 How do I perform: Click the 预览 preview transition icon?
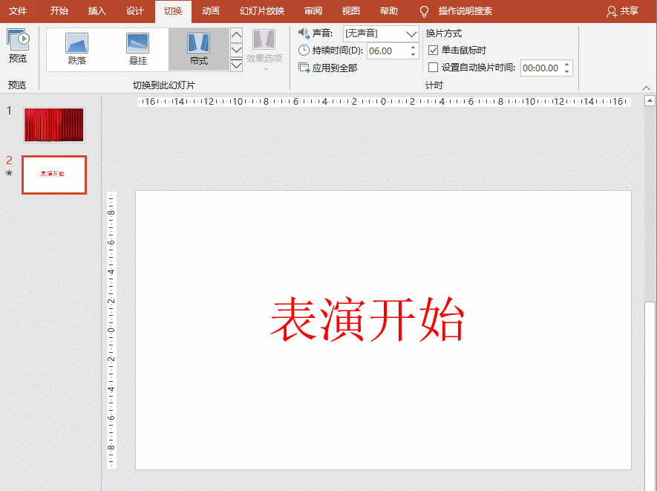(18, 39)
